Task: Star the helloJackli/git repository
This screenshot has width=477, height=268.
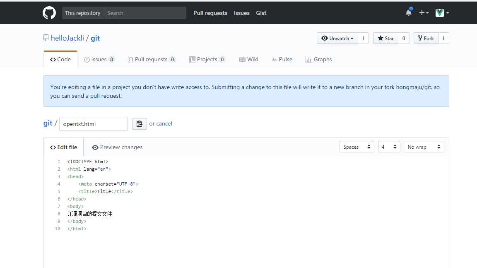Action: (x=385, y=39)
